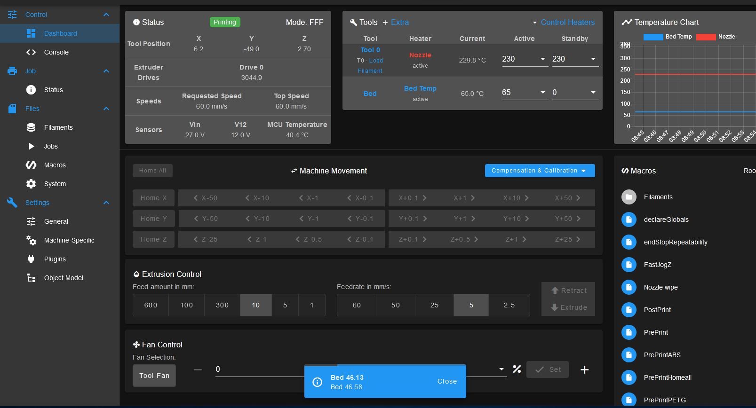Click the Plugins plug icon
Screen dimensions: 756x408
click(x=31, y=259)
